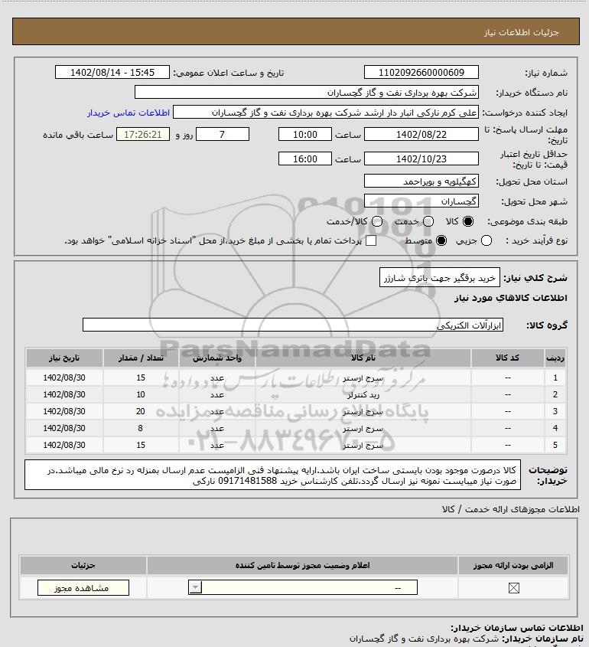
Task: Click the واحد شمارش column header
Action: (x=217, y=358)
